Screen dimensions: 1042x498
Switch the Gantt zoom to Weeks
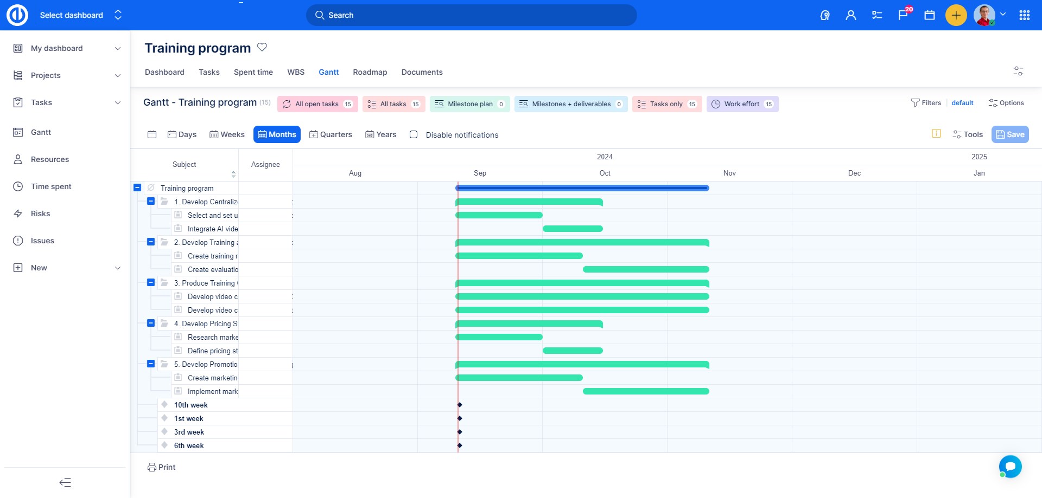click(x=227, y=134)
